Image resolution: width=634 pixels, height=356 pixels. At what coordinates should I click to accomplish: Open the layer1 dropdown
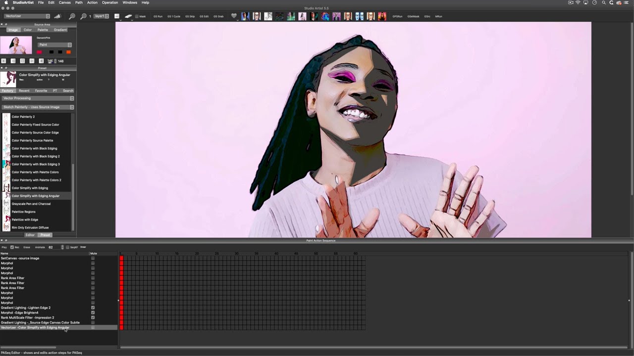[101, 16]
